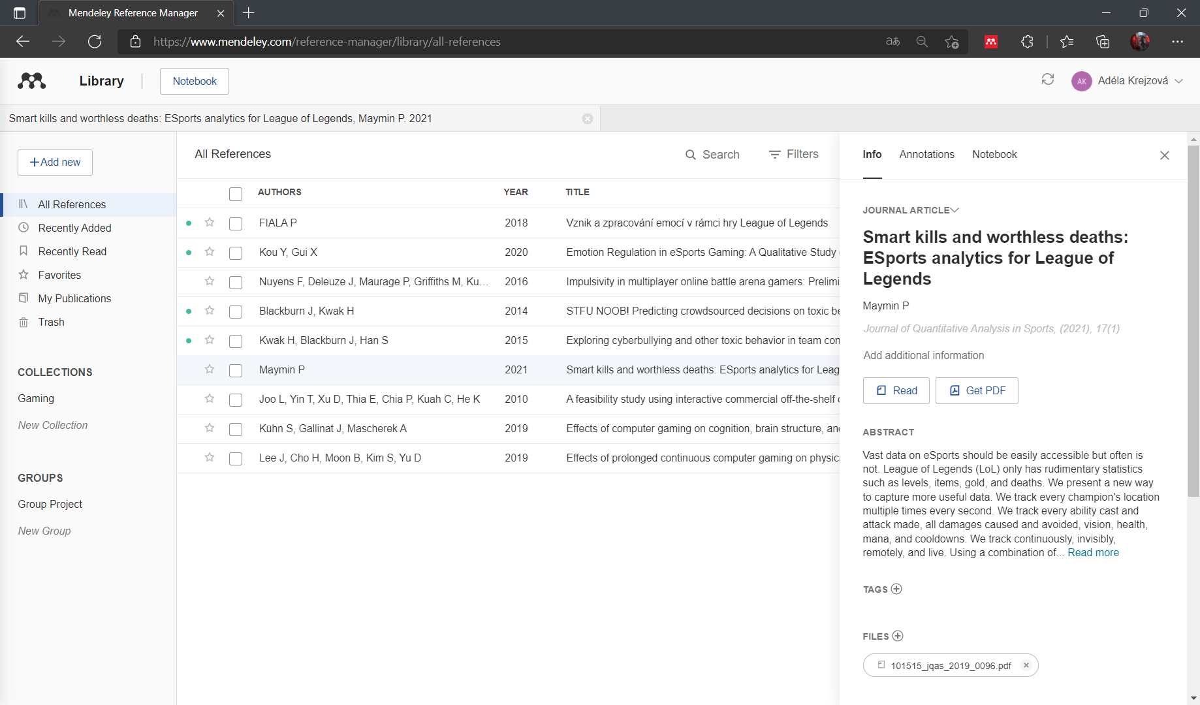Click the top Notebook button

click(x=195, y=81)
